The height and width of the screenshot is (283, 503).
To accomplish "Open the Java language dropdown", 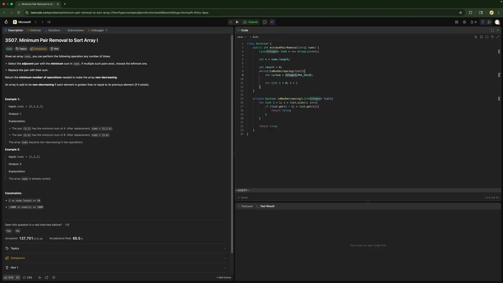I will 241,37.
